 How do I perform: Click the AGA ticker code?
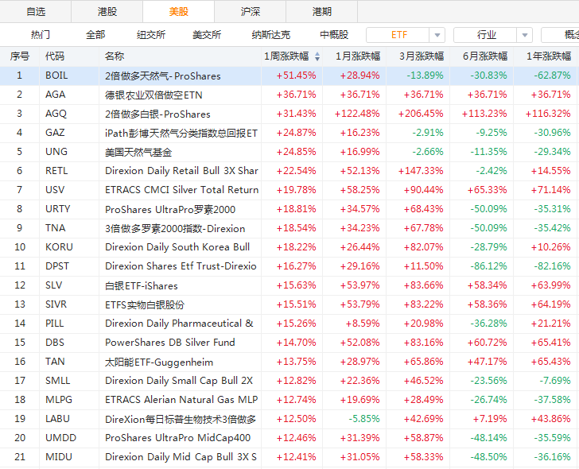pyautogui.click(x=56, y=95)
